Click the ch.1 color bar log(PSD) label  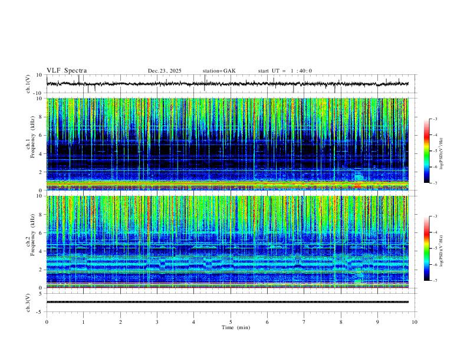[441, 153]
